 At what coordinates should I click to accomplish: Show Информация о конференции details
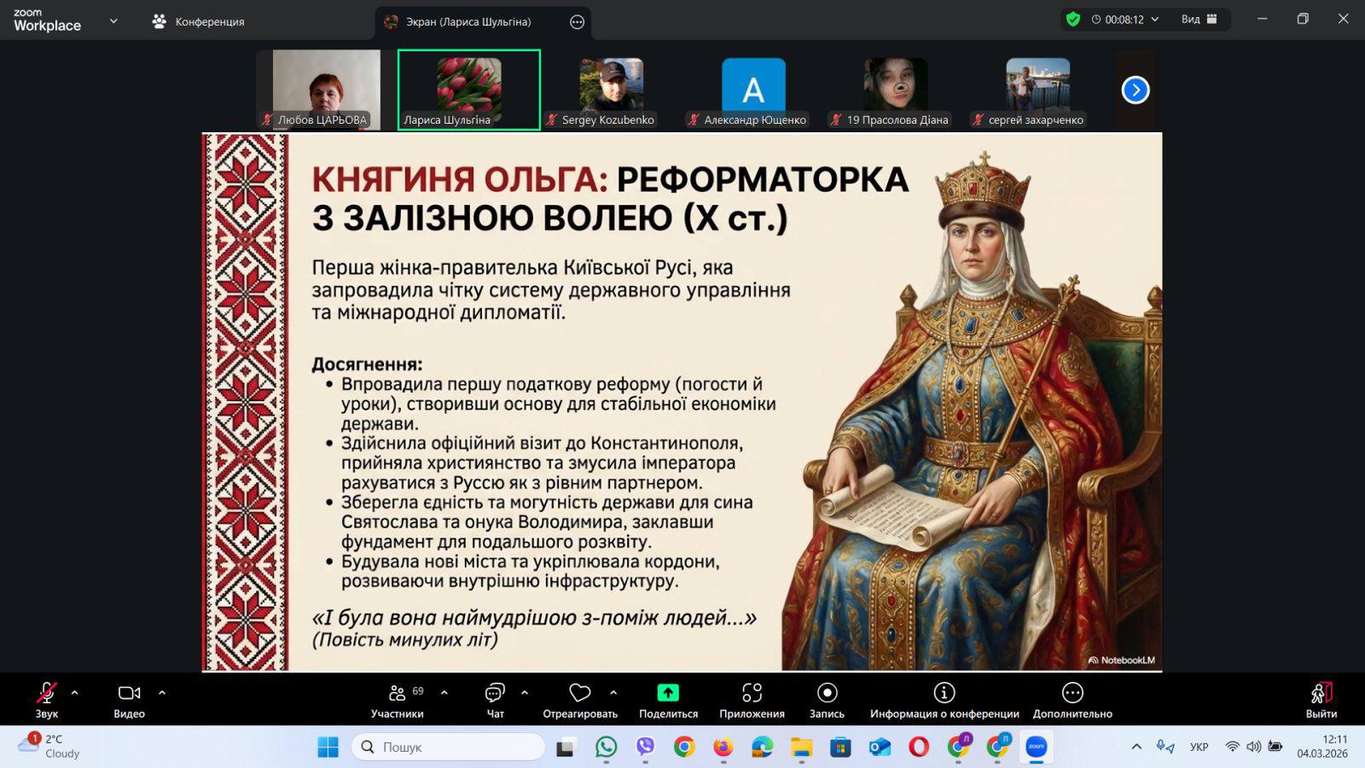pos(944,700)
